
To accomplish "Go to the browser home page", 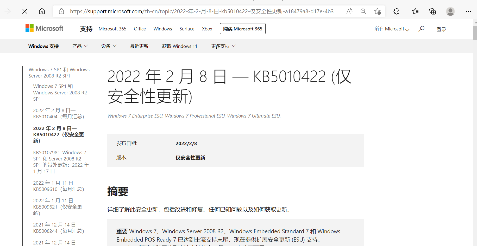I will pos(42,11).
